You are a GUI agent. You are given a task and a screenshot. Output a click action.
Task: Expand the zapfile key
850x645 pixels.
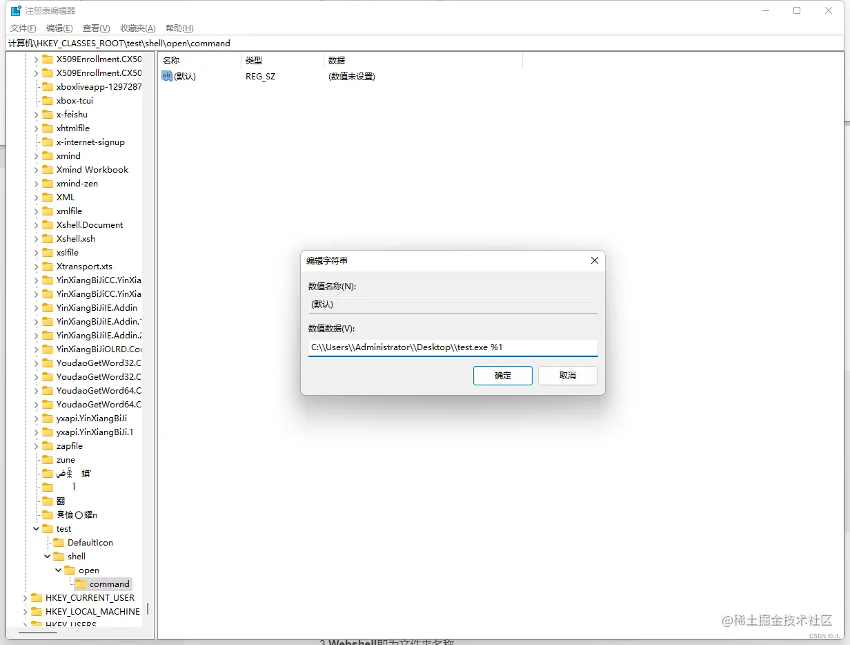[37, 446]
